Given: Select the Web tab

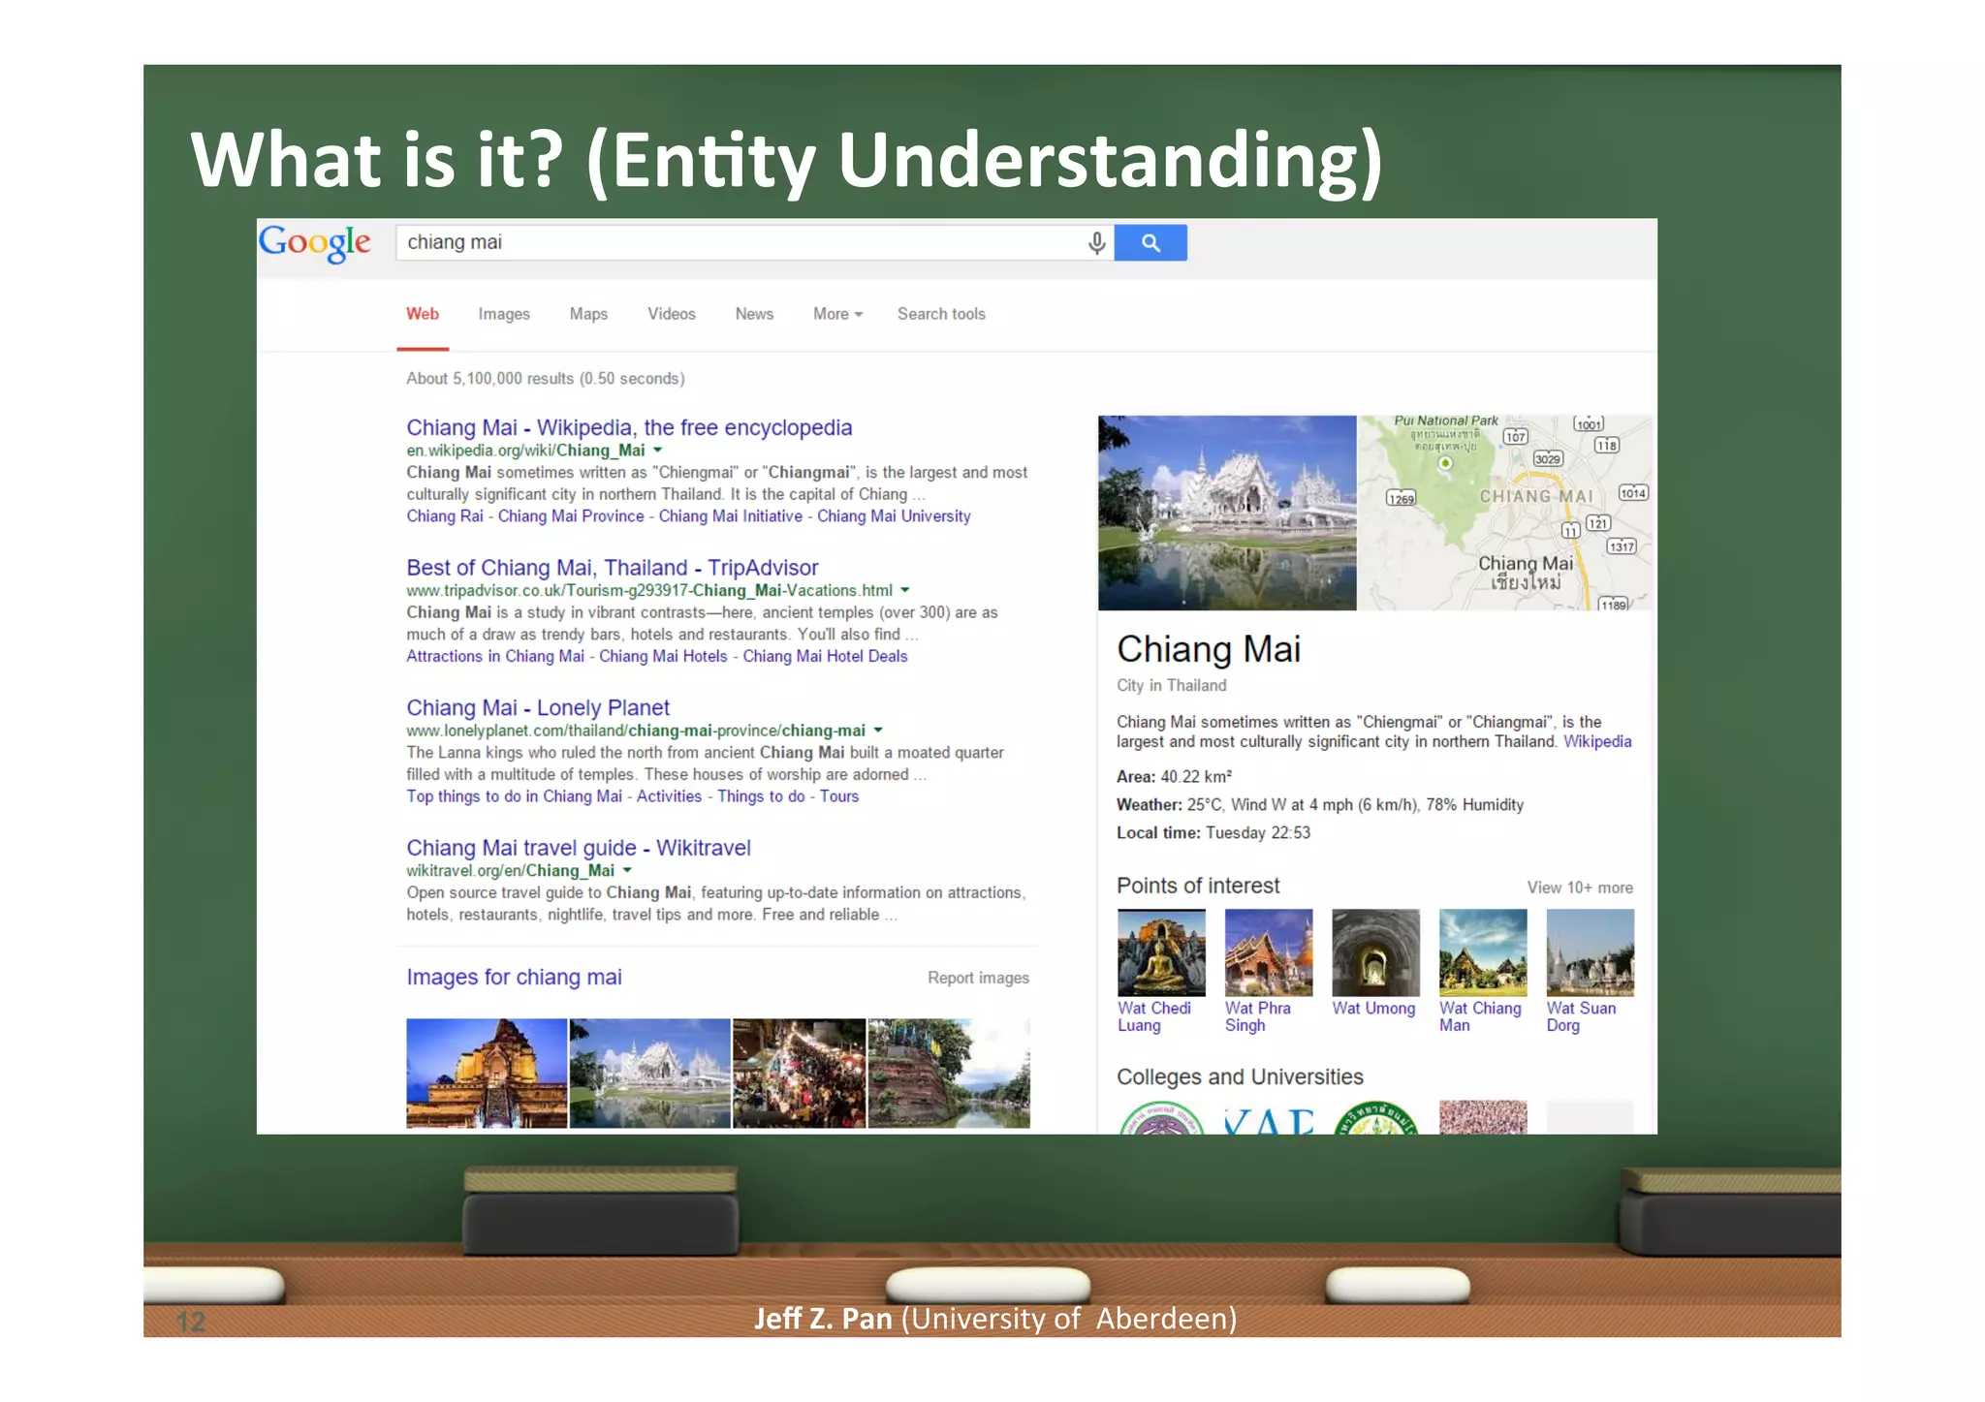Looking at the screenshot, I should click(423, 314).
